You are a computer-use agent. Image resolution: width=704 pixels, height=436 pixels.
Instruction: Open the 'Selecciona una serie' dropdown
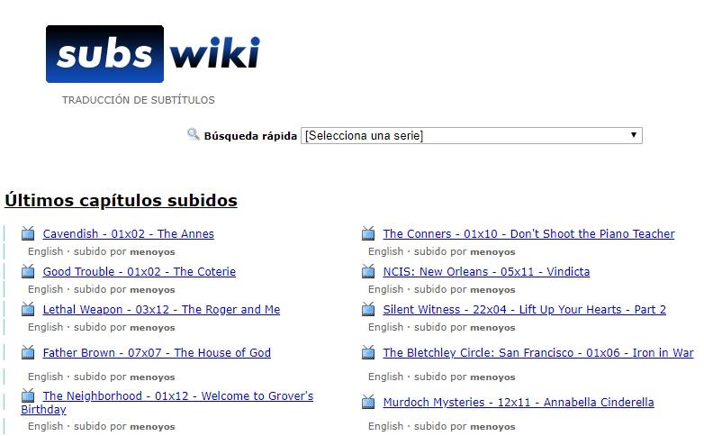click(471, 136)
